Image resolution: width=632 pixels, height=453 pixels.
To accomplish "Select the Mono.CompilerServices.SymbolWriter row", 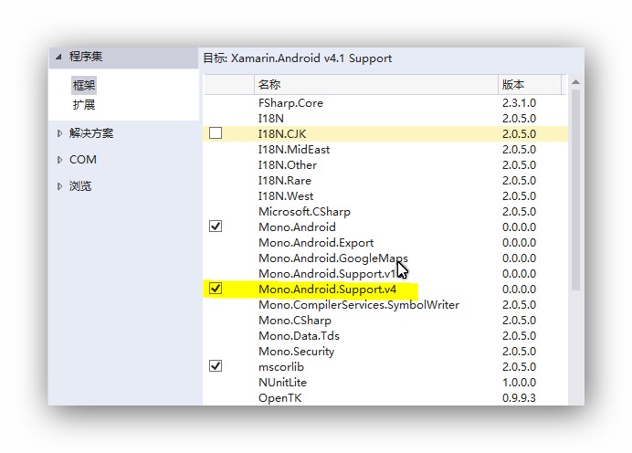I will click(385, 305).
